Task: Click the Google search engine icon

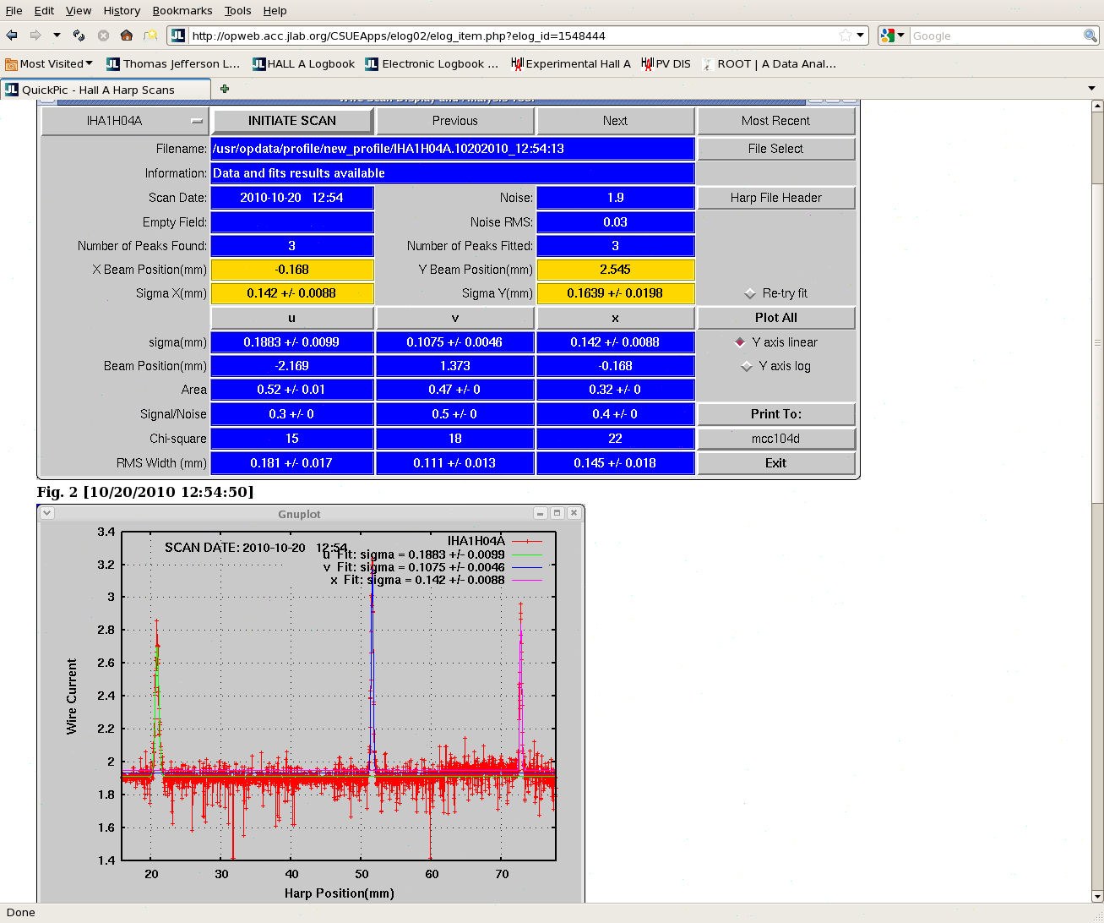Action: (x=887, y=35)
